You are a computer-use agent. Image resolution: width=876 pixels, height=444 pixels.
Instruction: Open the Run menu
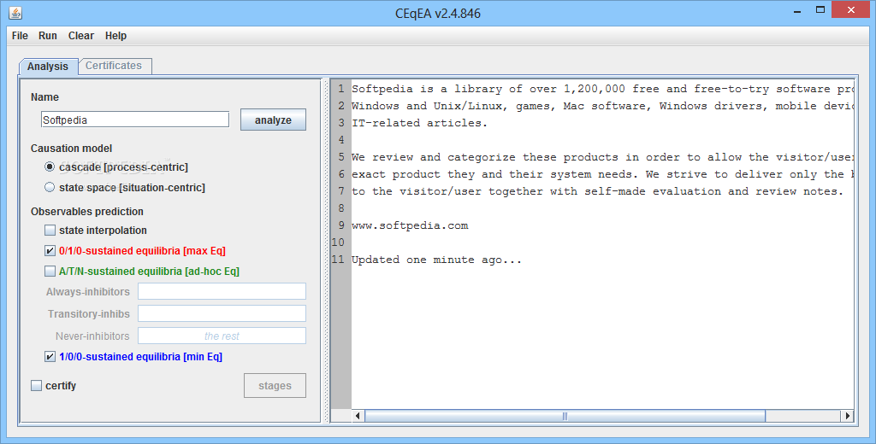[x=48, y=36]
